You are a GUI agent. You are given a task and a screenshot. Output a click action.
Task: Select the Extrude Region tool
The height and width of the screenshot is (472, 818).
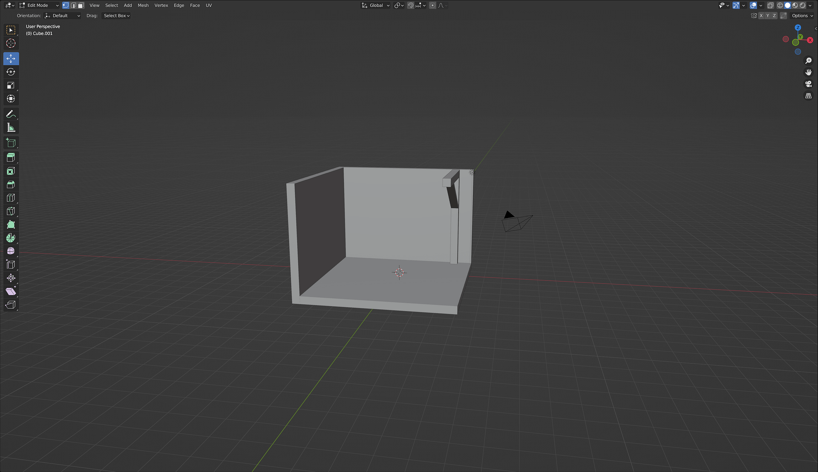(11, 158)
